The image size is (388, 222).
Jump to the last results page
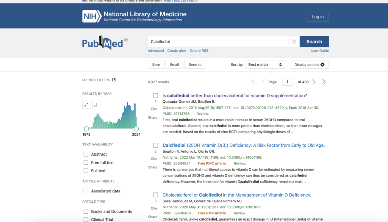tap(324, 82)
